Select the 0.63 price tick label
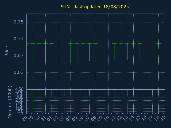This screenshot has height=128, width=171. [x=18, y=73]
